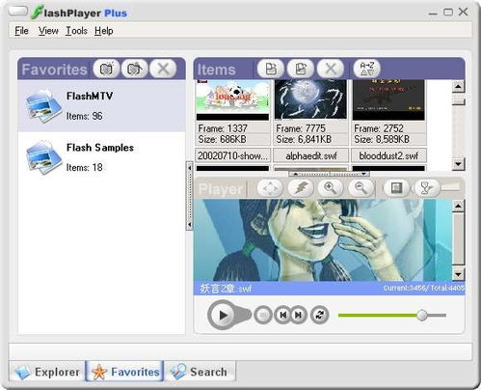Viewport: 481px width, 390px height.
Task: Click the Items: 96 count text
Action: (x=84, y=116)
